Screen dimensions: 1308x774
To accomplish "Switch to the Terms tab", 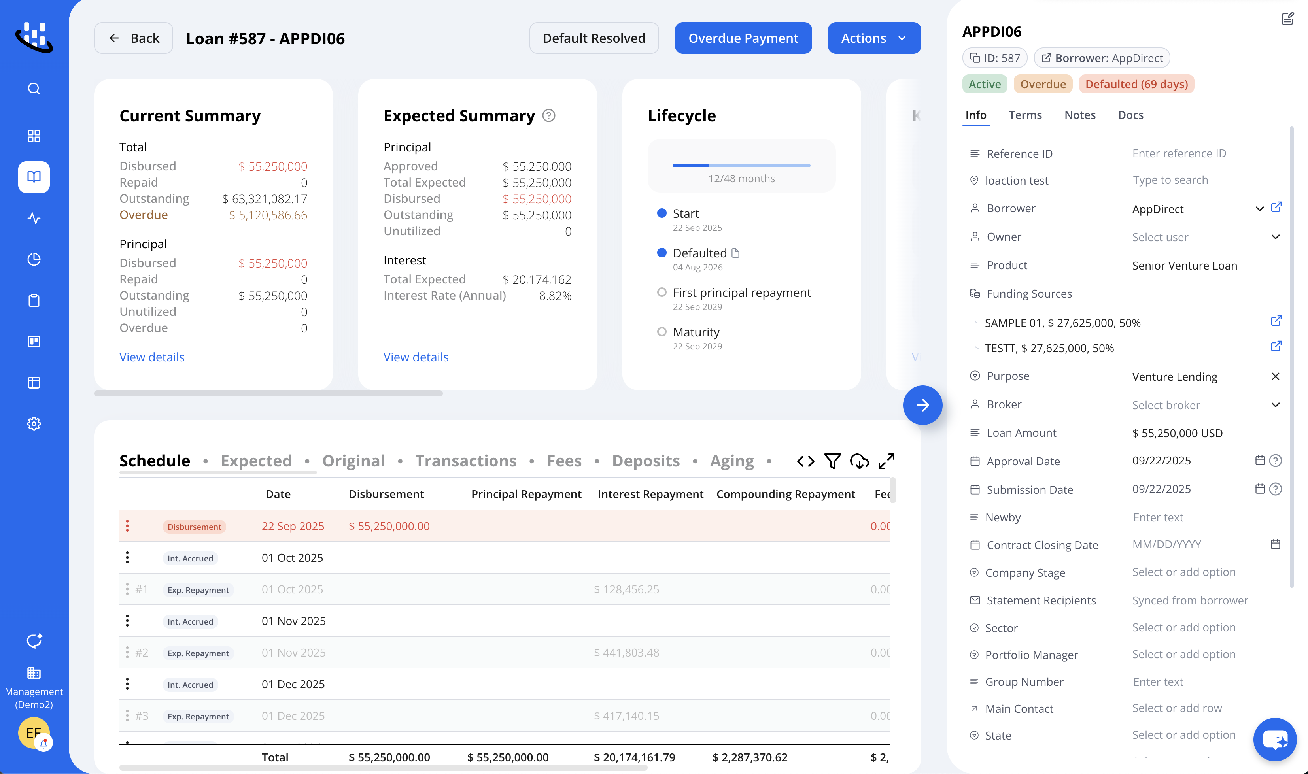I will click(x=1025, y=115).
